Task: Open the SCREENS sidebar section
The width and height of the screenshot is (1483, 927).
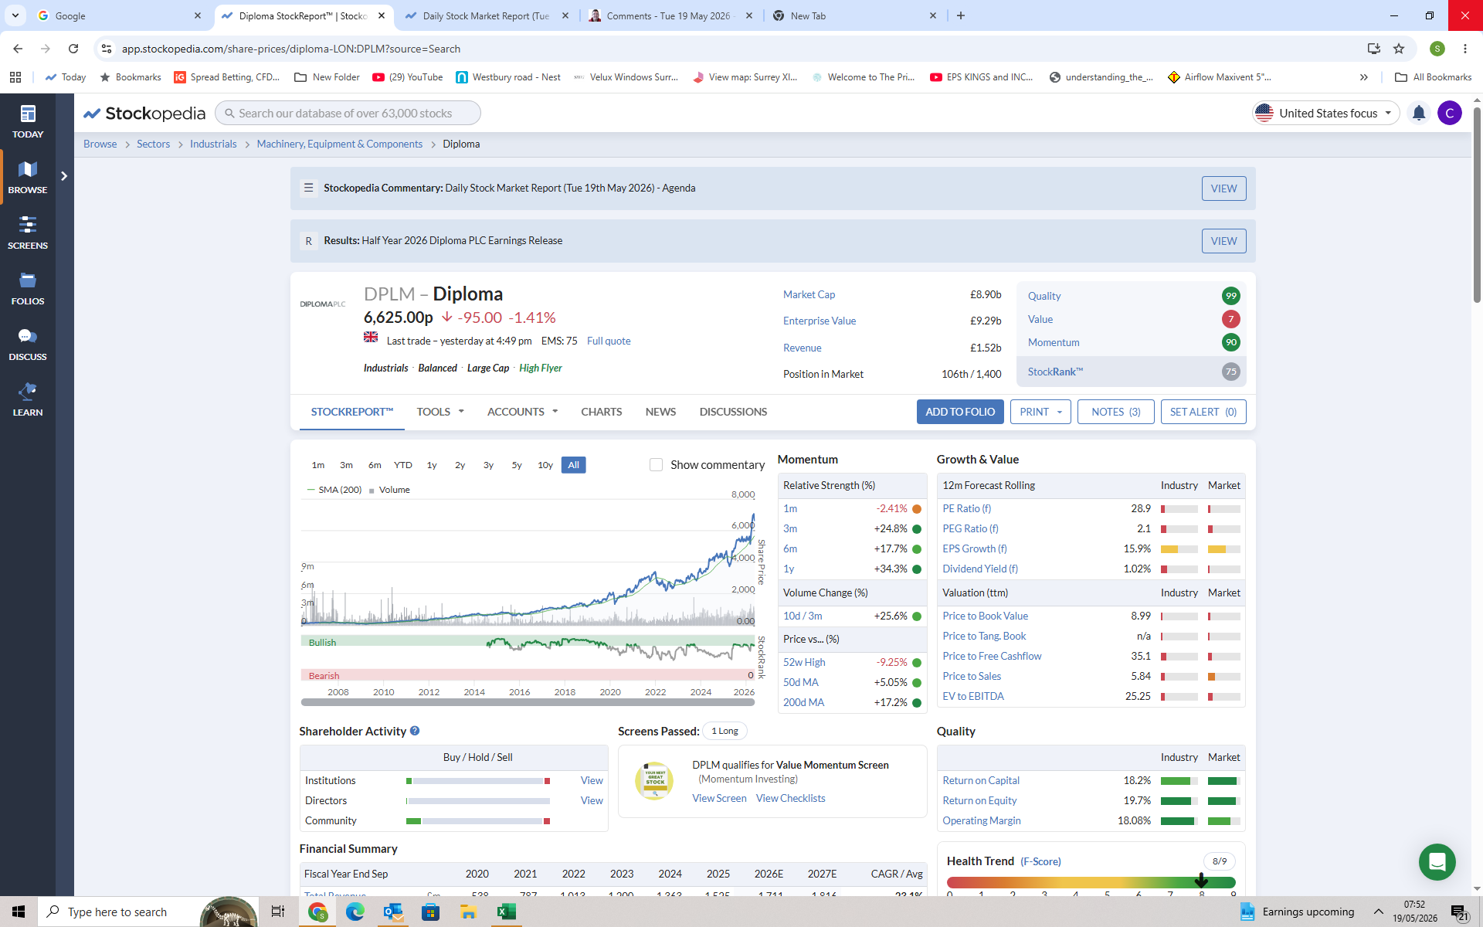Action: (28, 233)
